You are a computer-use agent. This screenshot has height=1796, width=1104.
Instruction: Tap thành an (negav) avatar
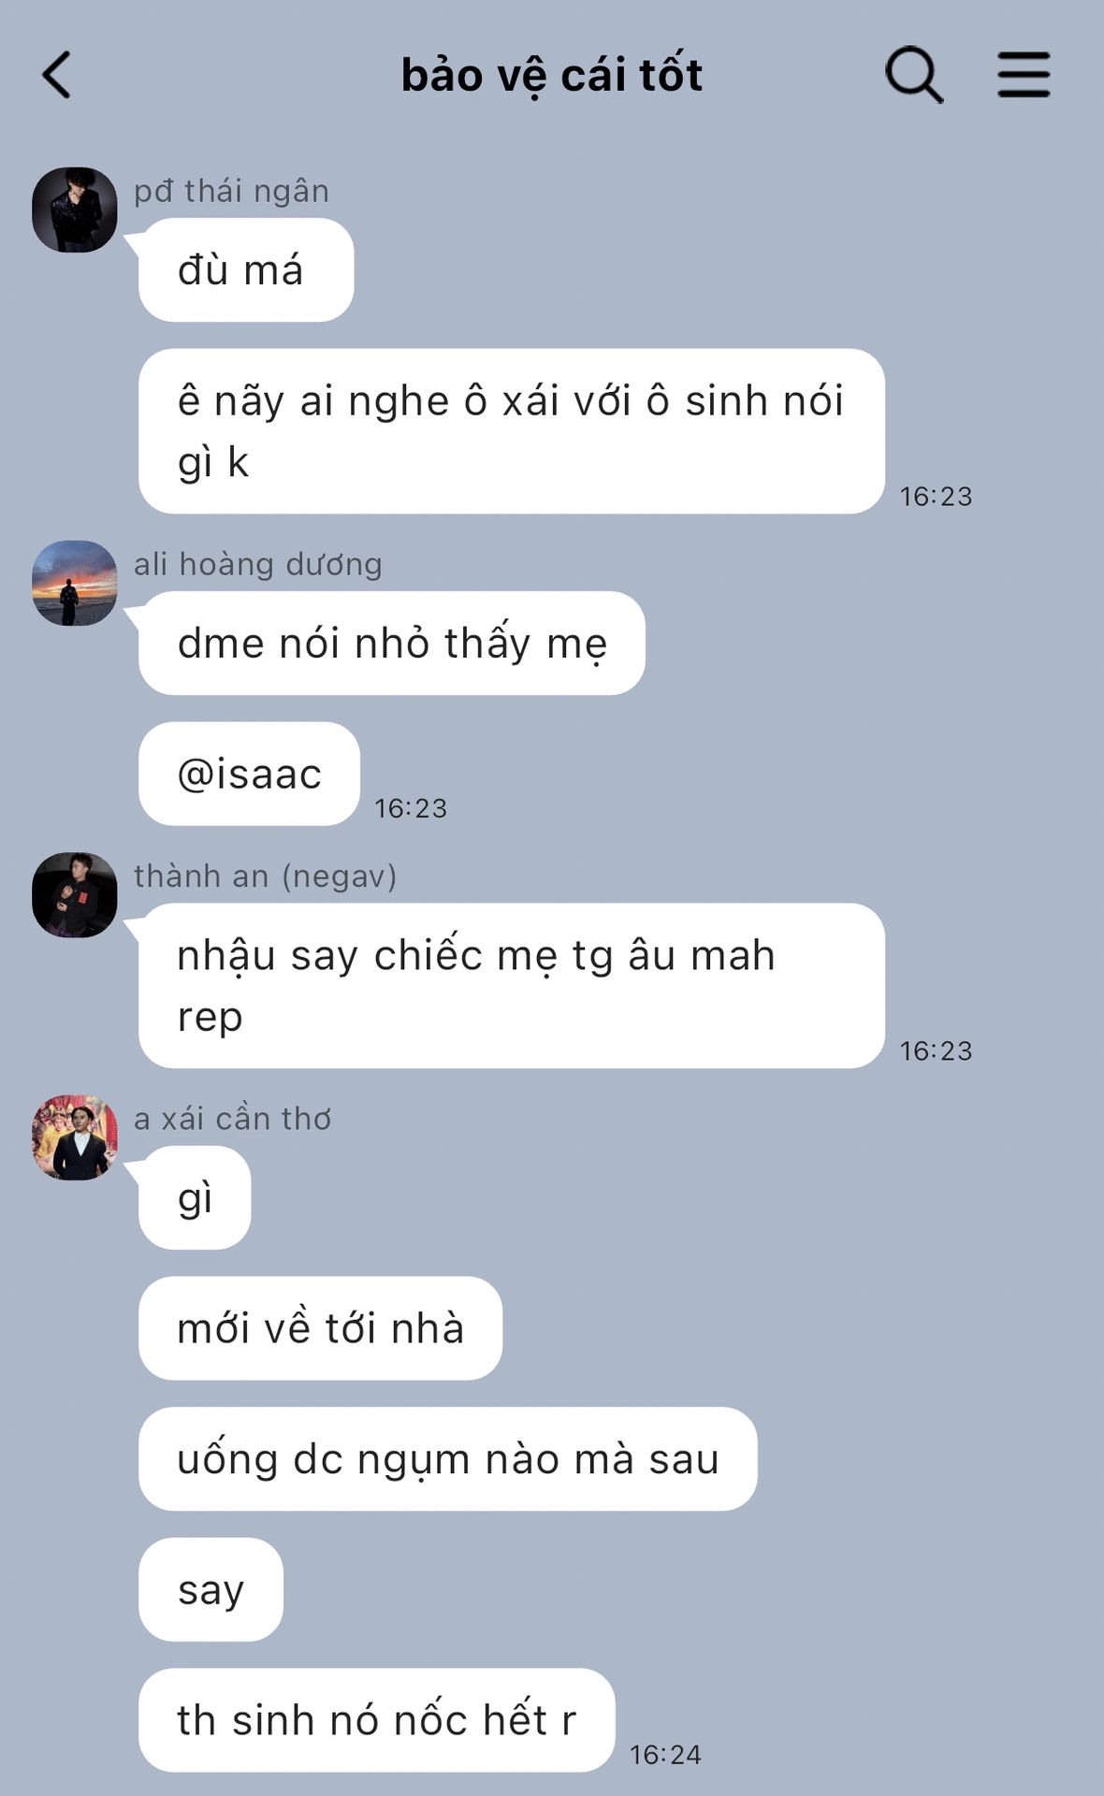[75, 894]
